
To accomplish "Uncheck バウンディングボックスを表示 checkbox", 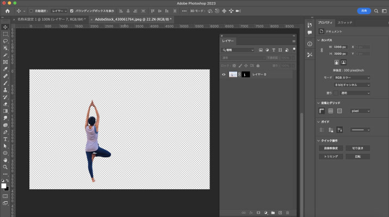I will (x=72, y=11).
